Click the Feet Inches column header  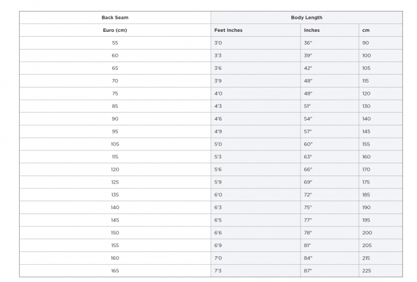click(255, 30)
